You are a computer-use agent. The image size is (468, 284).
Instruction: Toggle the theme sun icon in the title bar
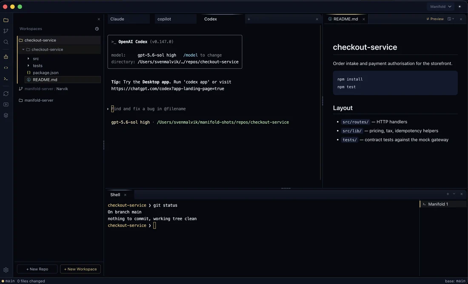[x=459, y=6]
